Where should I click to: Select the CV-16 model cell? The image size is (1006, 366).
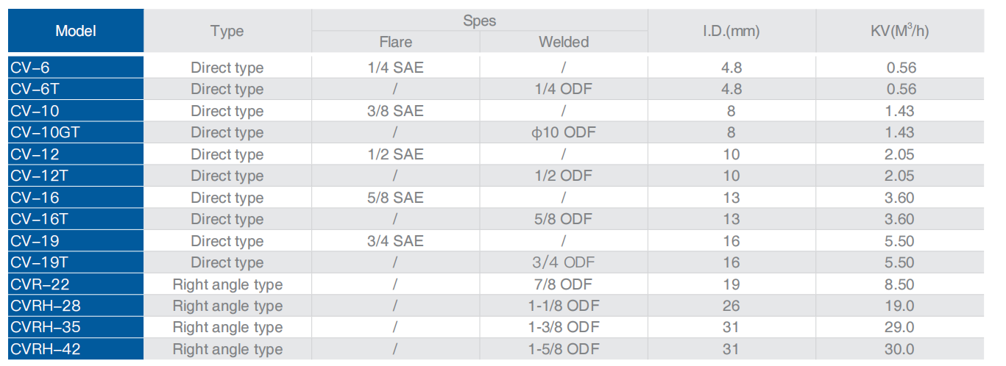76,198
